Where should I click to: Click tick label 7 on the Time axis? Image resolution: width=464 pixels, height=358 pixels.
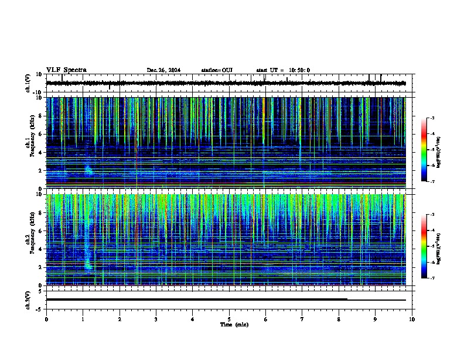click(x=302, y=319)
